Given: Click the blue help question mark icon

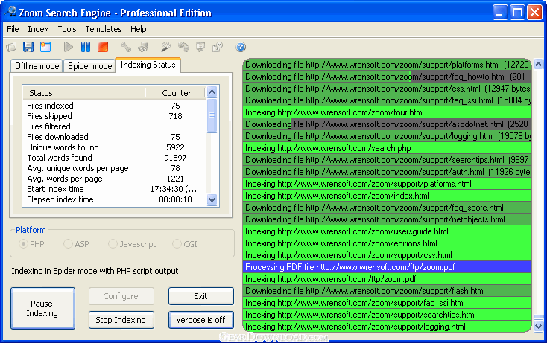Looking at the screenshot, I should point(241,47).
